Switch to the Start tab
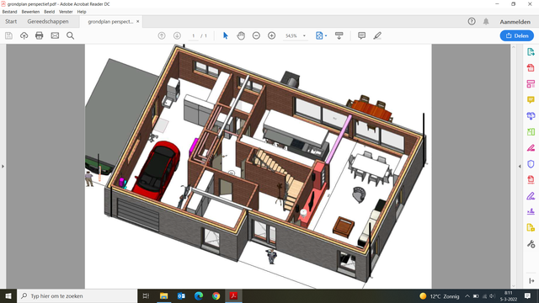This screenshot has width=539, height=303. (x=11, y=21)
